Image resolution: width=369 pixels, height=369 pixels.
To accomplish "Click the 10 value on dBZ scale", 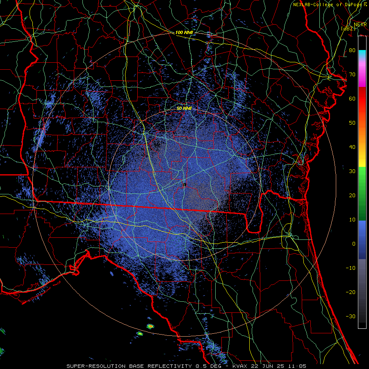I will [352, 220].
